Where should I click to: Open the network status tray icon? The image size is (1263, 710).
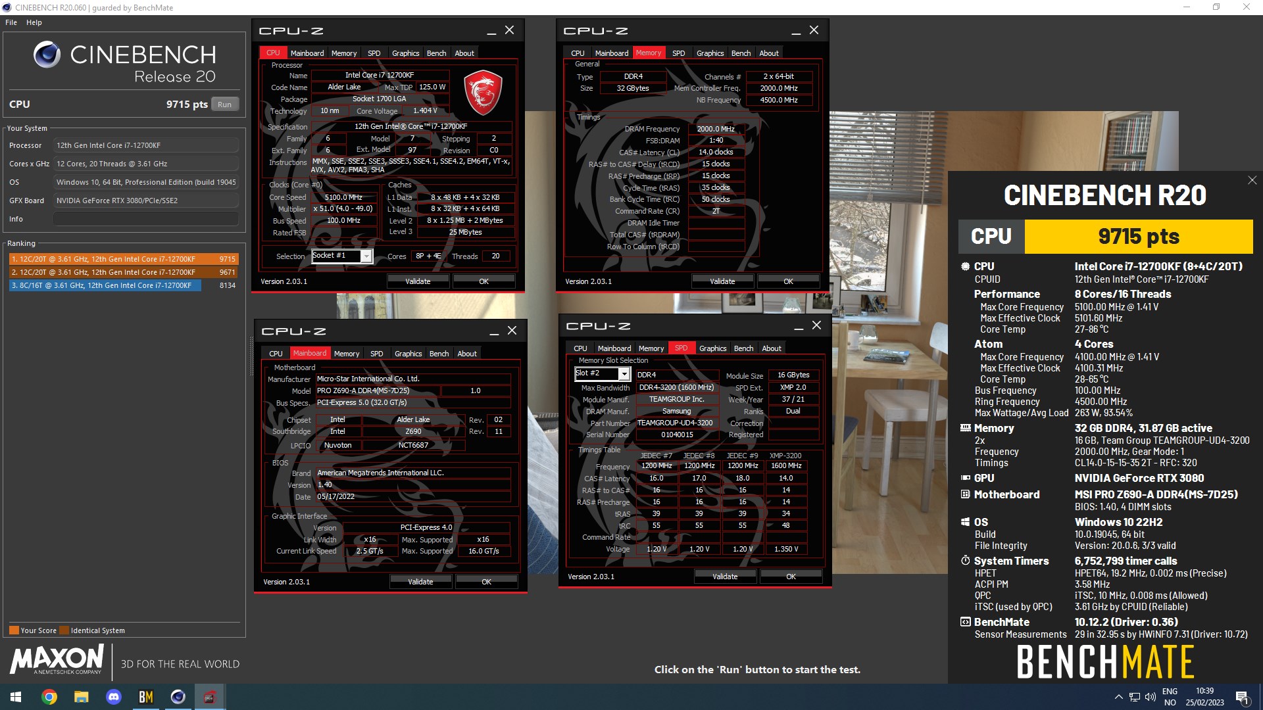1134,697
